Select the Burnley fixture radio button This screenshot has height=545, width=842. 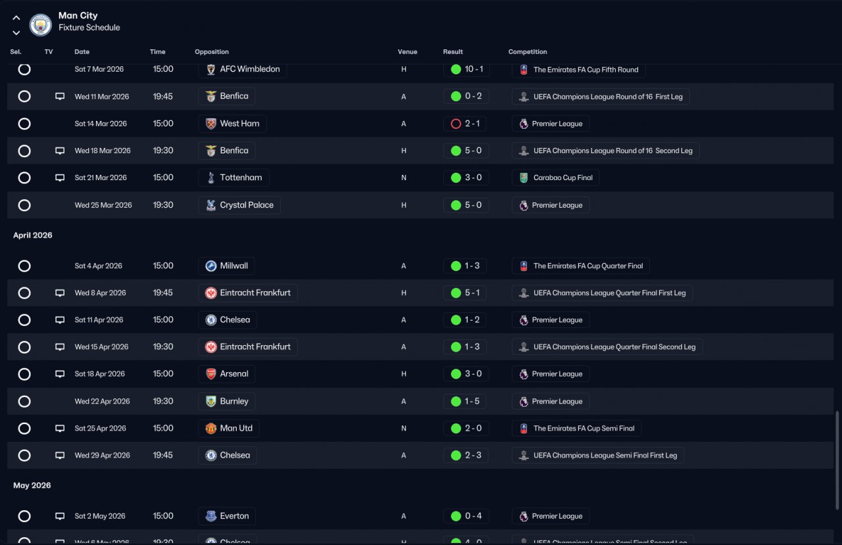[24, 402]
